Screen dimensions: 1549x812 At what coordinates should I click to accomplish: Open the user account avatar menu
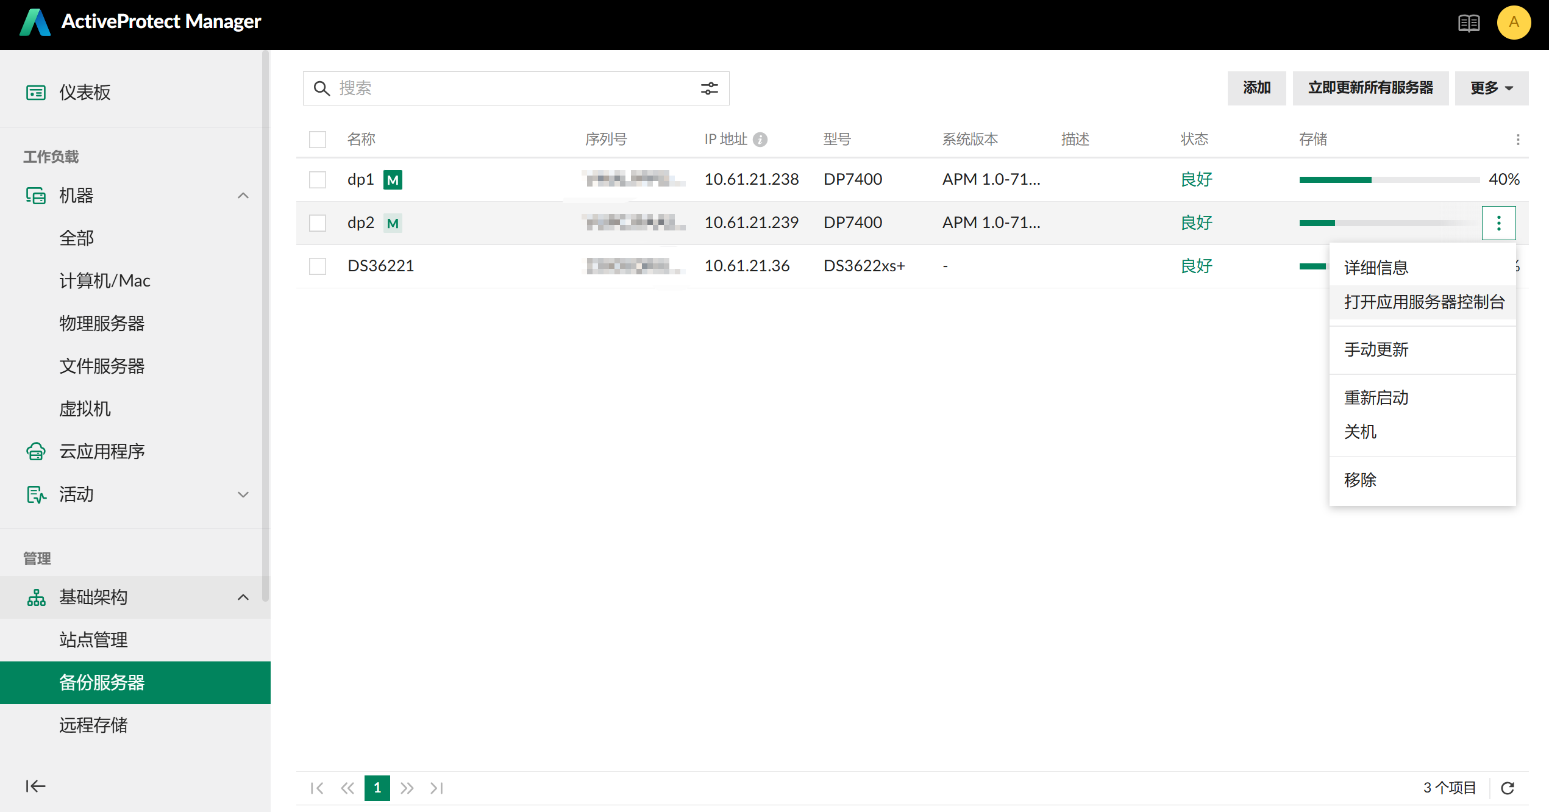pos(1514,23)
